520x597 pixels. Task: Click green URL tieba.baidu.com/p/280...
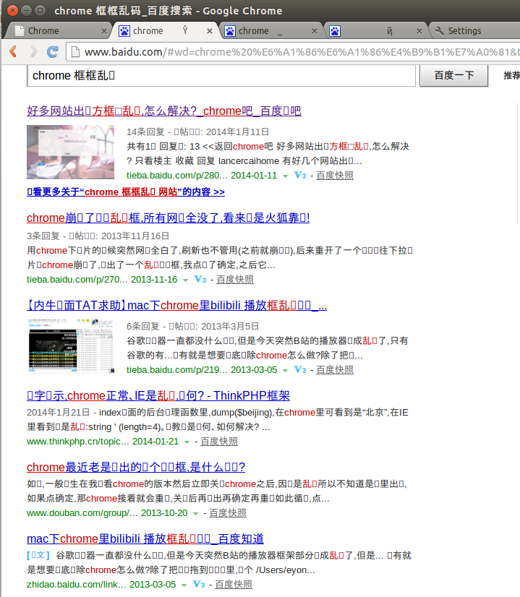coord(176,175)
